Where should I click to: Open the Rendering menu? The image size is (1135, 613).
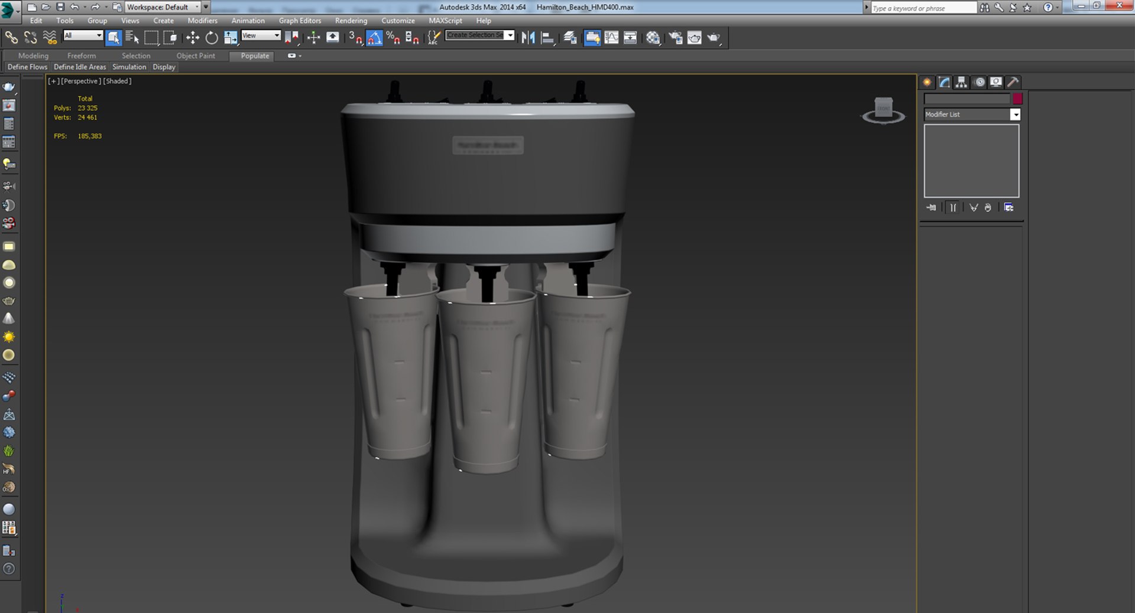point(351,21)
